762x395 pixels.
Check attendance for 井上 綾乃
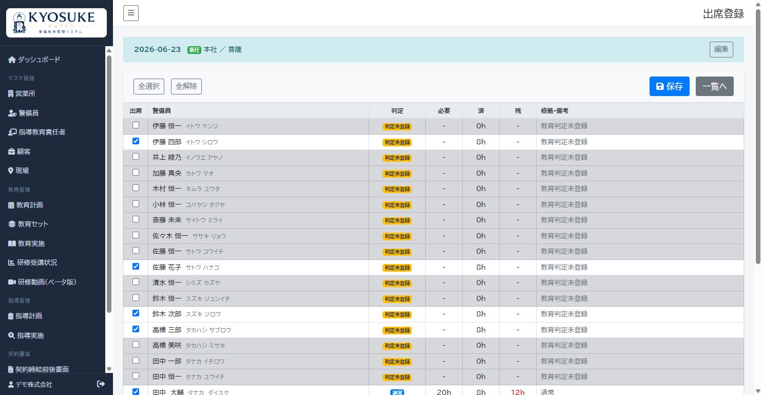pyautogui.click(x=136, y=156)
